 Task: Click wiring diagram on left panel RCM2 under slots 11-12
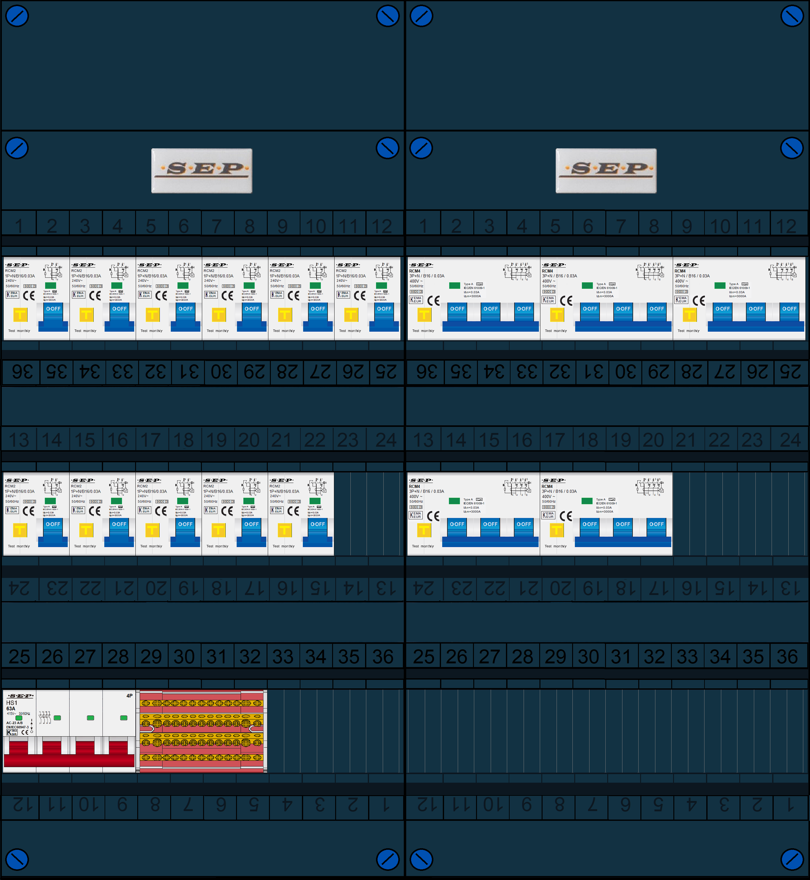[x=384, y=271]
